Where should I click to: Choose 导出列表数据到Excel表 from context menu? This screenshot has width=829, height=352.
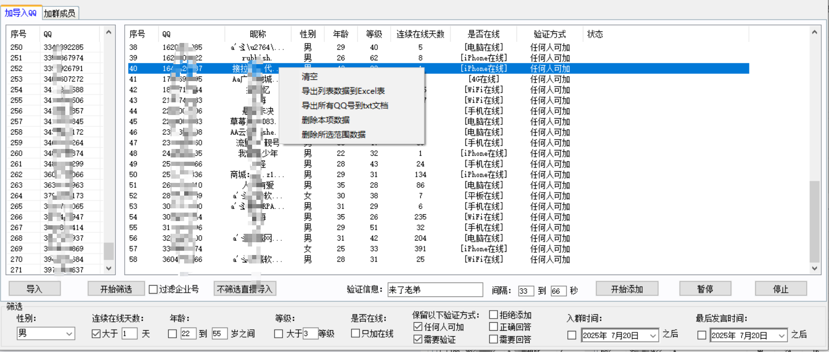[x=343, y=91]
